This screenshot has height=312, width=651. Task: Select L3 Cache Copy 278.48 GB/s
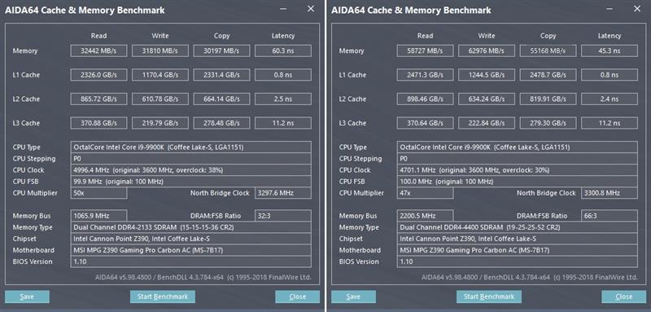pos(221,123)
